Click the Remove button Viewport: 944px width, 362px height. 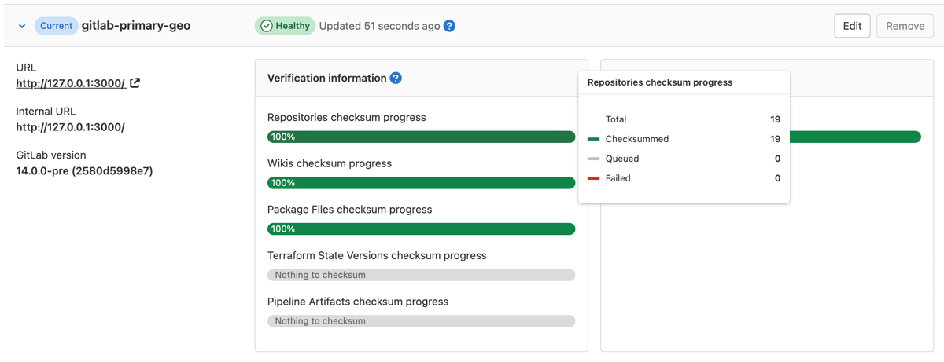905,26
